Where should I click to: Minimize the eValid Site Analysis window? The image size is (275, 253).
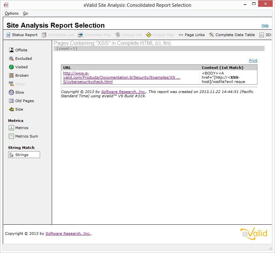pos(245,4)
